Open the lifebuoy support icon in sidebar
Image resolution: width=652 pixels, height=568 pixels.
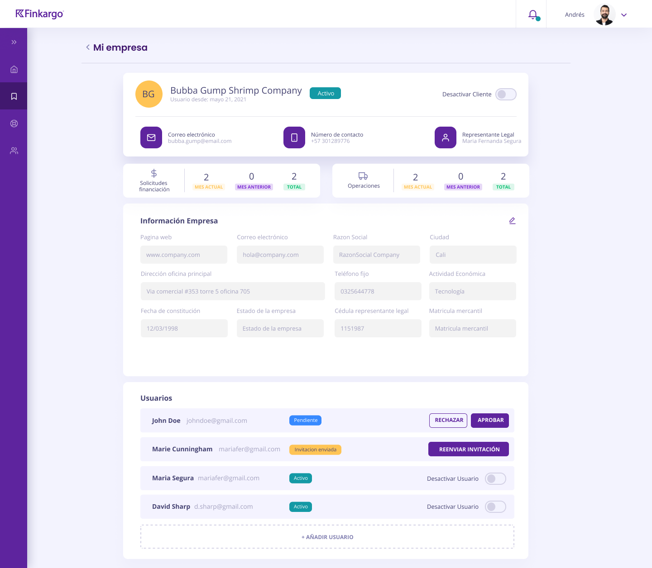14,123
